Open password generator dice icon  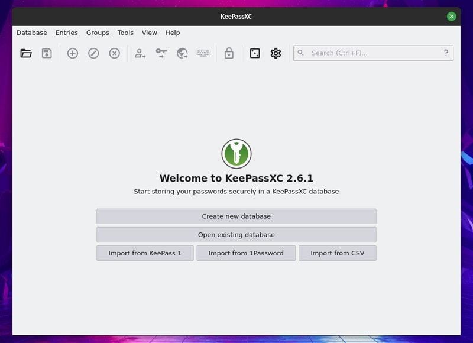255,53
